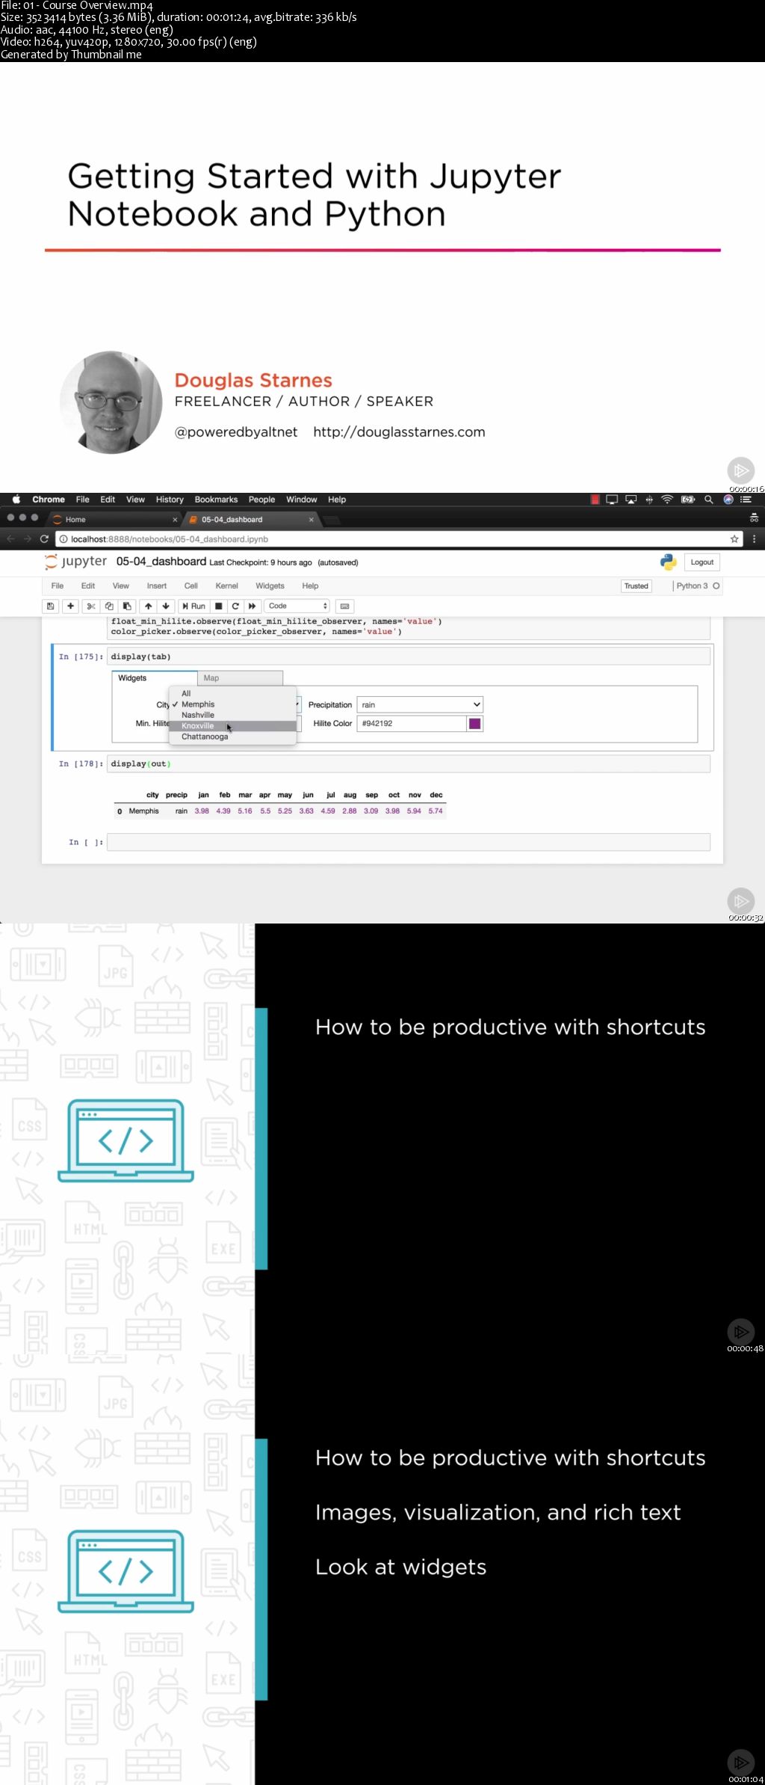This screenshot has height=1785, width=765.
Task: Move the selected cell up with the arrow
Action: point(149,606)
